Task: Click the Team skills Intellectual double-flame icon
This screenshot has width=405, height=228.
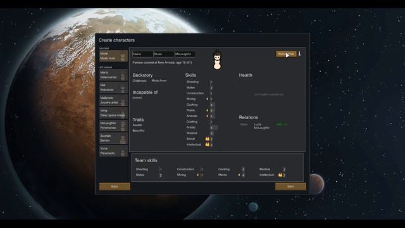Action: [280, 175]
